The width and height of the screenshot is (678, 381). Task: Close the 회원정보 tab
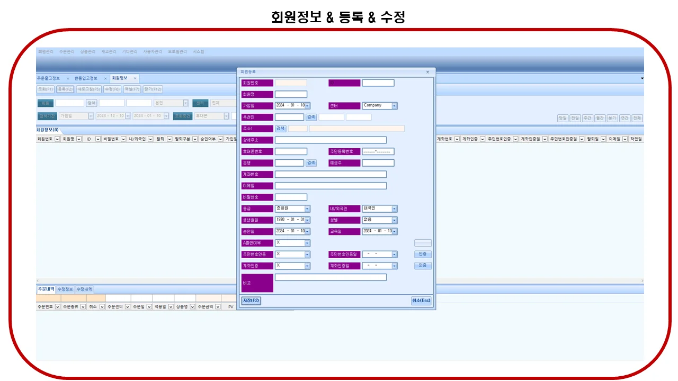[135, 78]
